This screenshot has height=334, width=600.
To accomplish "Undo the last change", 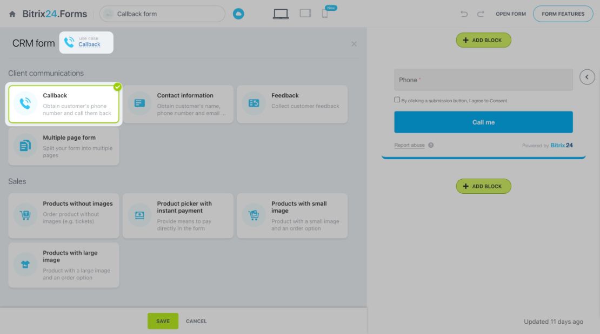I will (464, 14).
